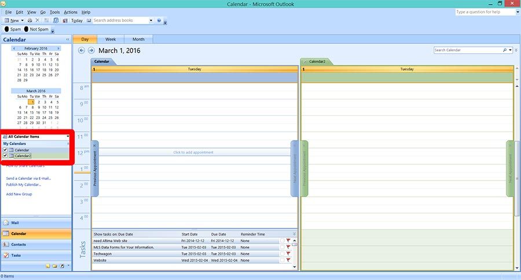
Task: Click the search magnifier in Search Calendar
Action: coord(505,50)
